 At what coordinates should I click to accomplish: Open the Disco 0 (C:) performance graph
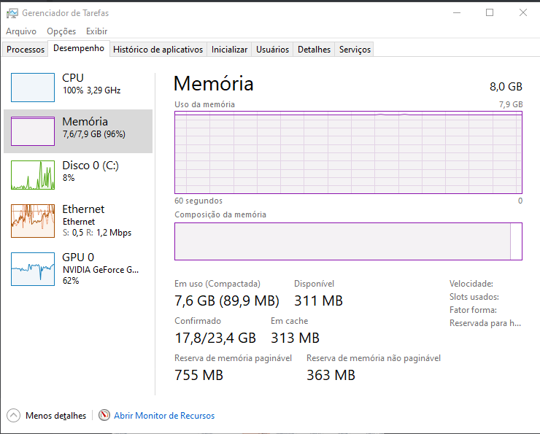coord(33,175)
